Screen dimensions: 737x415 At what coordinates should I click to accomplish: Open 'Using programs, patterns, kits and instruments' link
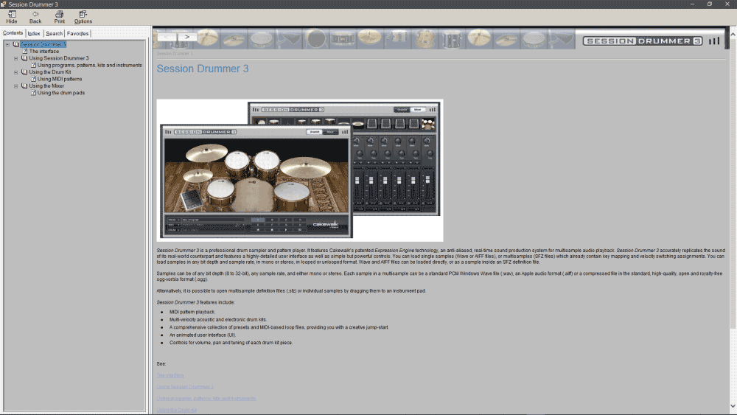(206, 398)
